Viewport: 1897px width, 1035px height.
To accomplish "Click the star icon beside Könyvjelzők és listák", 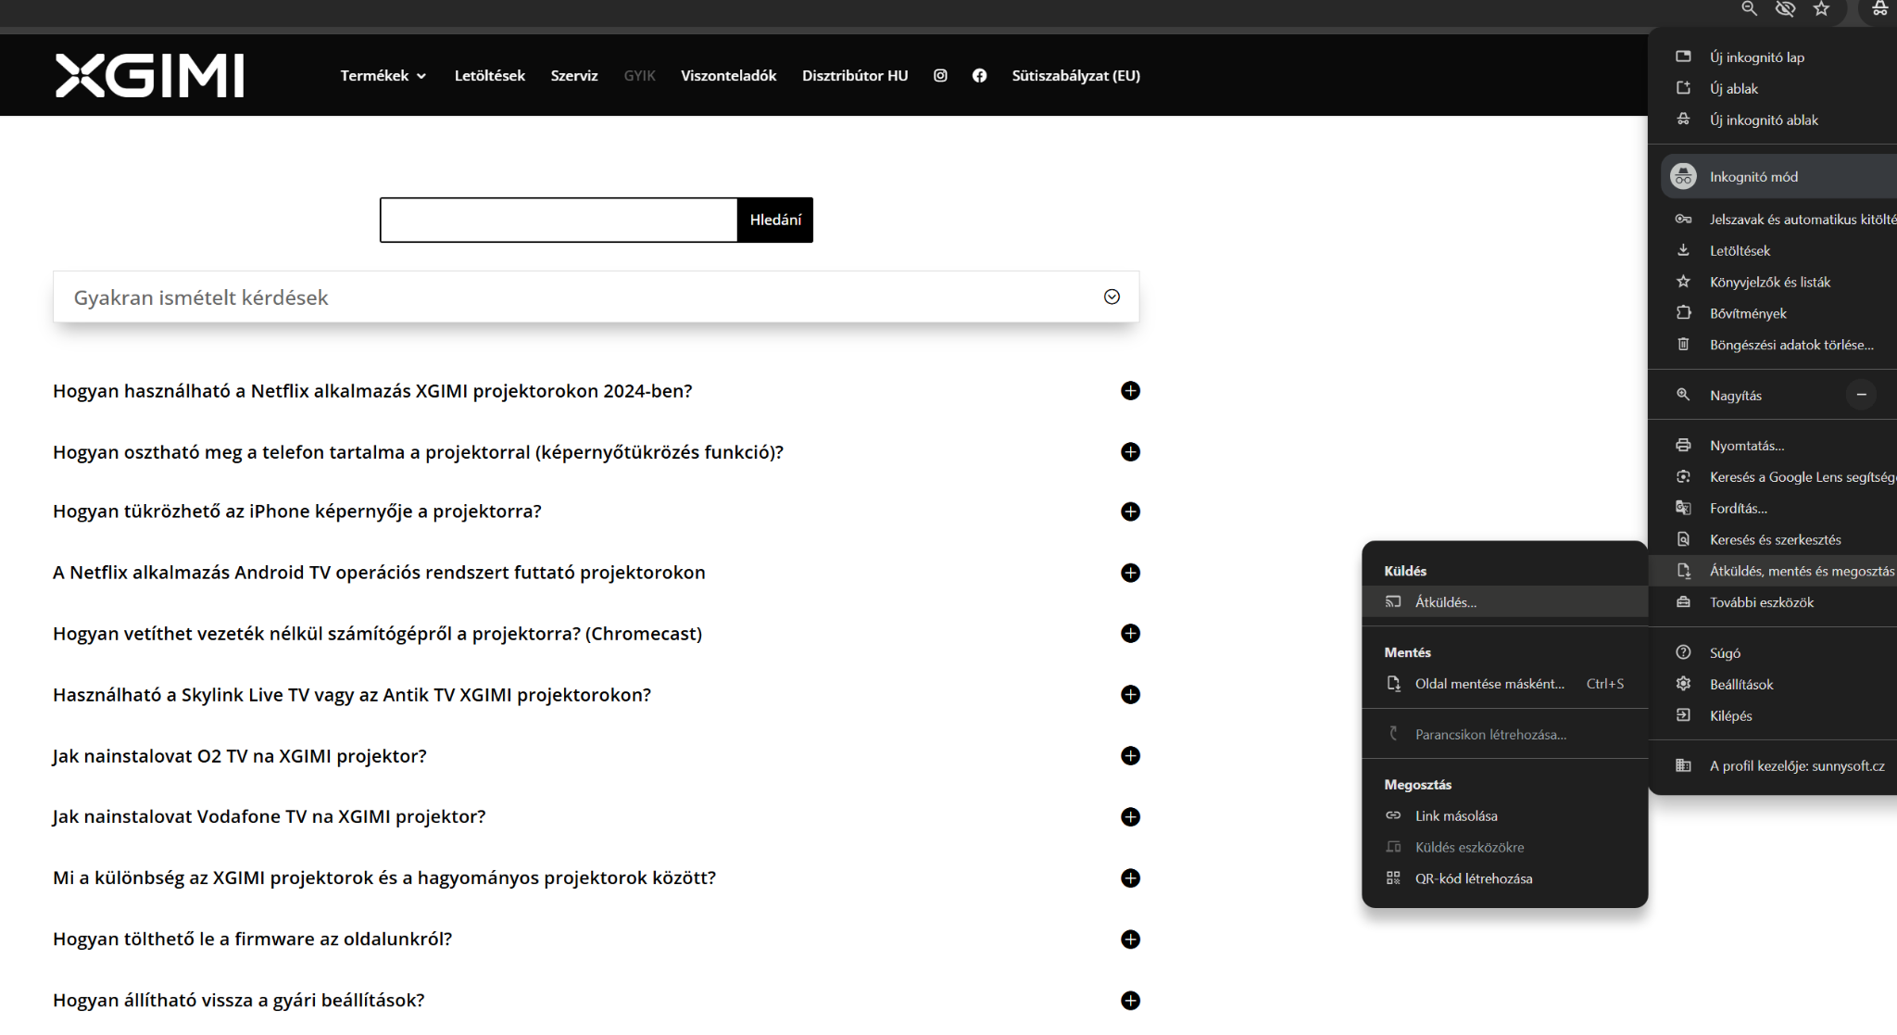I will click(1683, 282).
